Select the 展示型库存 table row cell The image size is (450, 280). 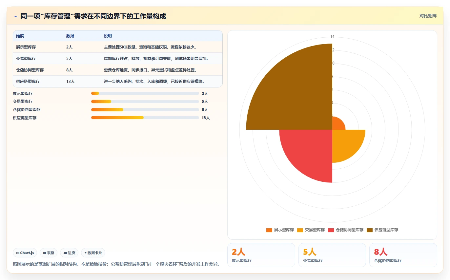(x=26, y=47)
